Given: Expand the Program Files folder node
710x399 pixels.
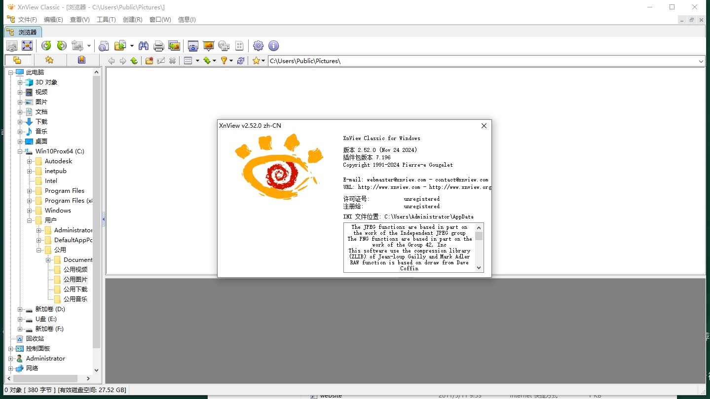Looking at the screenshot, I should click(30, 191).
